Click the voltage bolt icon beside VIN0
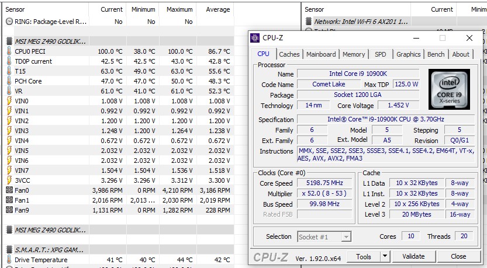This screenshot has width=487, height=268. (x=9, y=101)
